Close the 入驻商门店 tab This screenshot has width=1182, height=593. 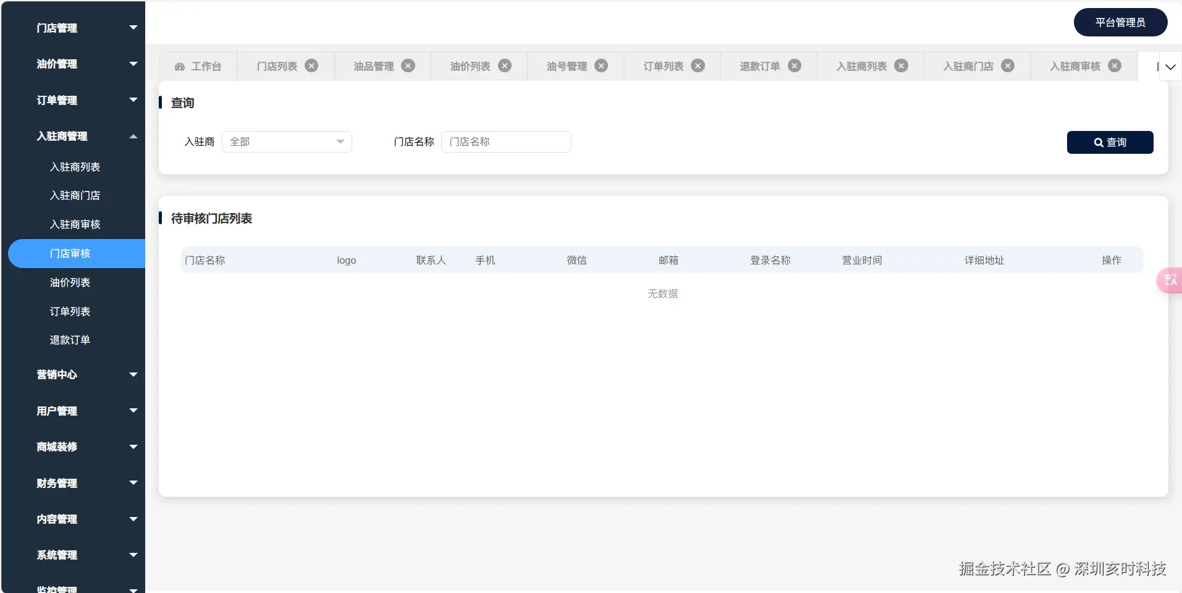click(1008, 65)
